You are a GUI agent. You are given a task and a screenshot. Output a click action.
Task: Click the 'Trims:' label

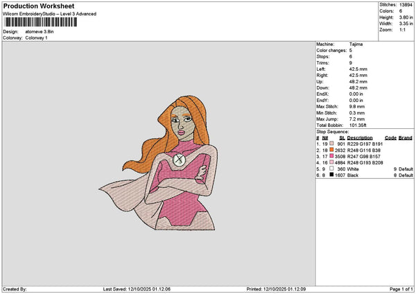(322, 63)
